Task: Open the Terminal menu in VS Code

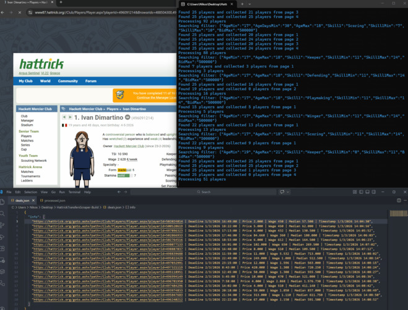Action: coord(74,192)
